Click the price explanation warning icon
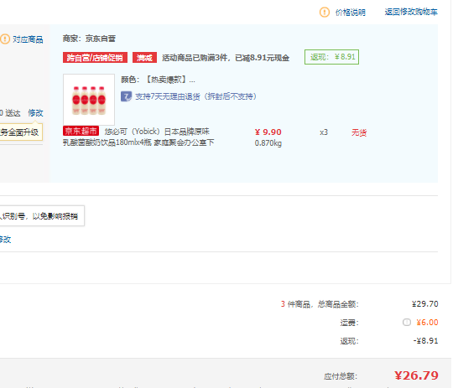458x388 pixels. tap(325, 13)
